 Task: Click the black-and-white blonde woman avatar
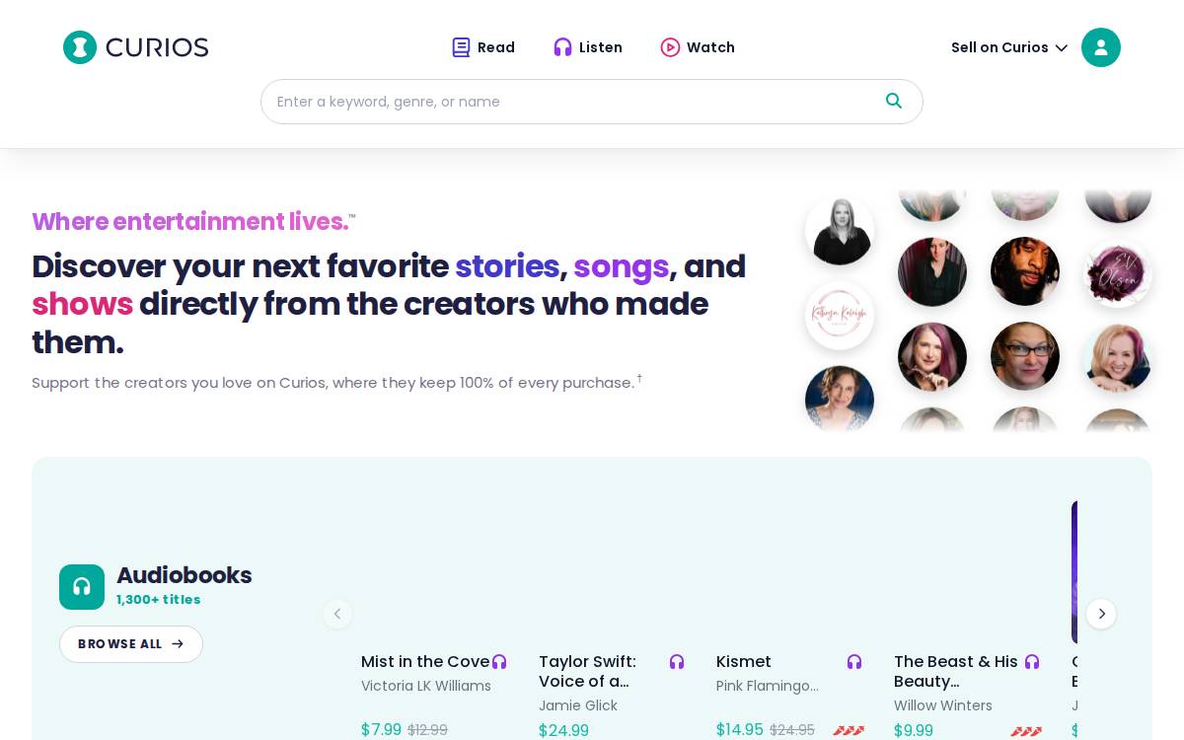pyautogui.click(x=840, y=231)
